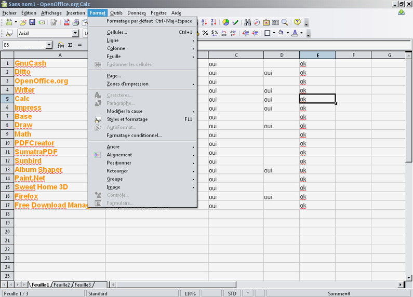The width and height of the screenshot is (413, 297).
Task: Toggle the Edit File mode icon
Action: point(54,22)
